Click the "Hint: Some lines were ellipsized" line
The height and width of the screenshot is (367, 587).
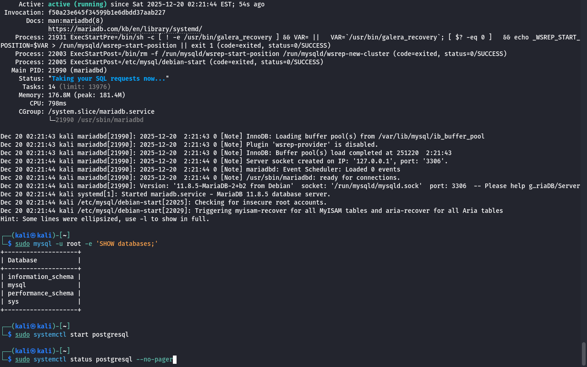(x=105, y=219)
